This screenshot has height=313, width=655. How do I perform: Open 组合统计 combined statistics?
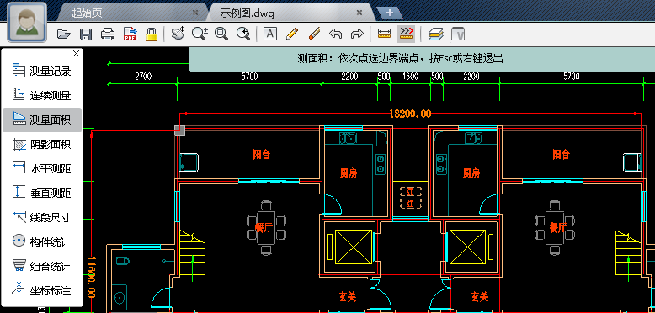click(x=42, y=266)
